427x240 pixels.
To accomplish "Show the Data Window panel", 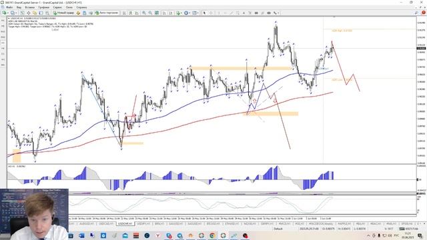I will pyautogui.click(x=28, y=13).
